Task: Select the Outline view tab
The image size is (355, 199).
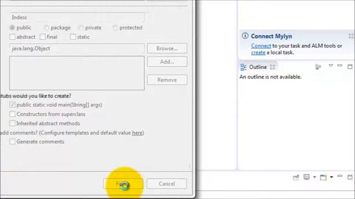Action: tap(258, 67)
